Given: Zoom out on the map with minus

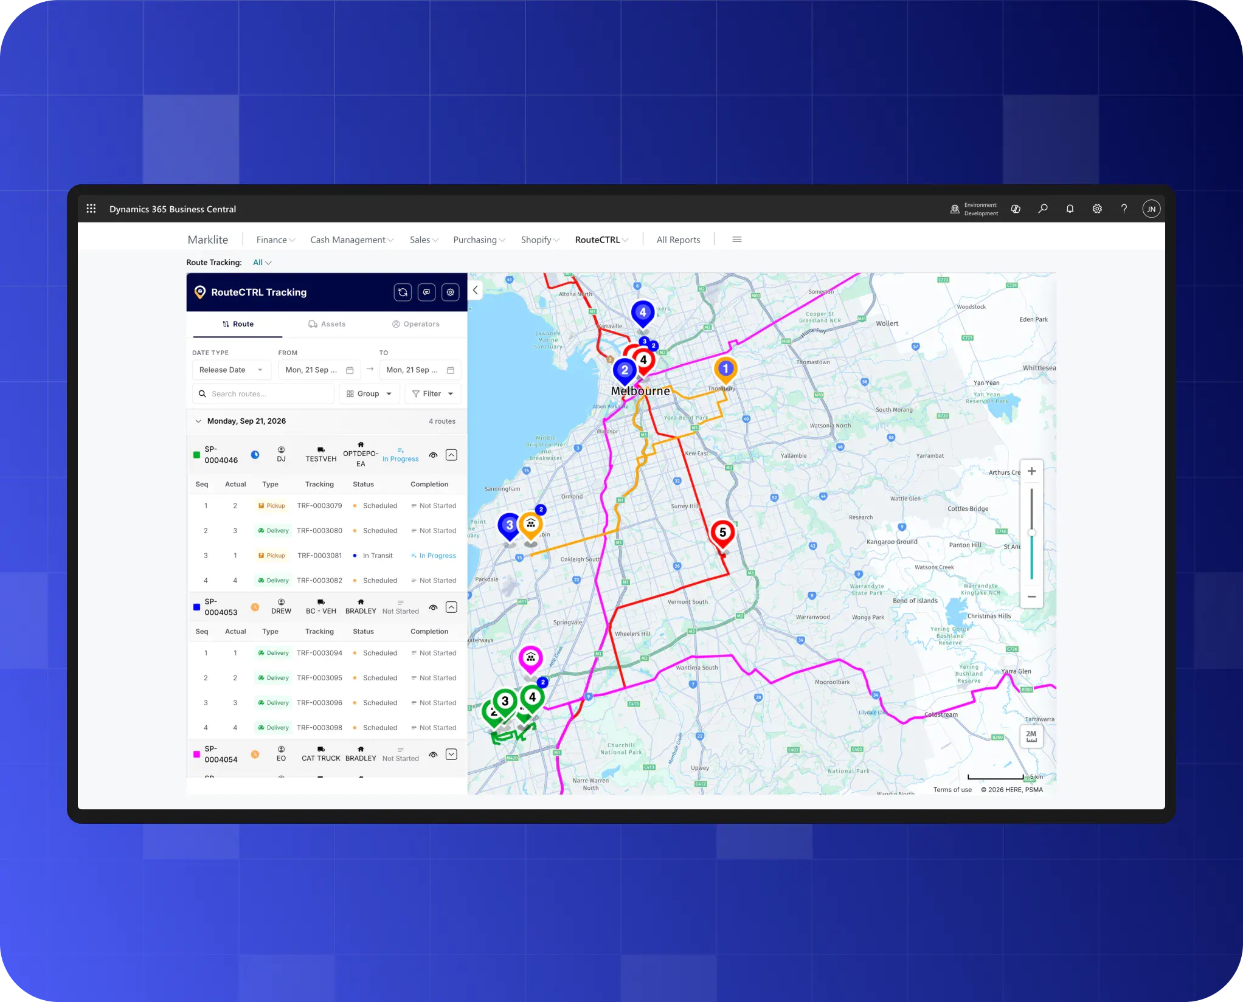Looking at the screenshot, I should click(x=1031, y=596).
